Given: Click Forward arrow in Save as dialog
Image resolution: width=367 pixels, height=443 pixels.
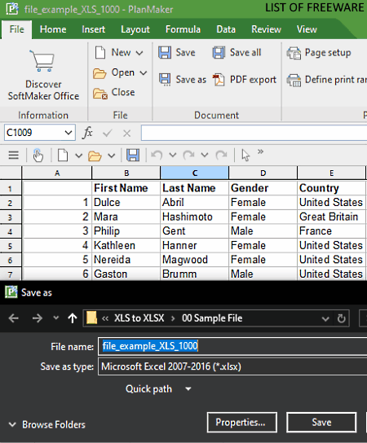Looking at the screenshot, I should 37,318.
